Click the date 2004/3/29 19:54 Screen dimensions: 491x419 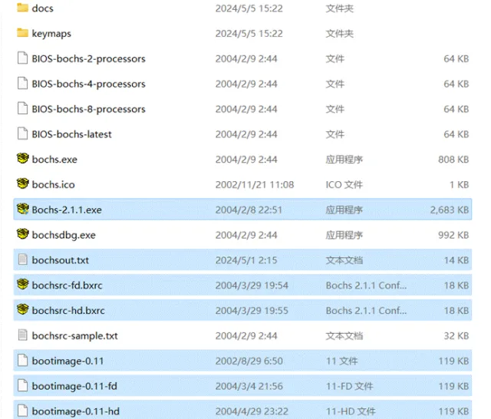(x=252, y=285)
